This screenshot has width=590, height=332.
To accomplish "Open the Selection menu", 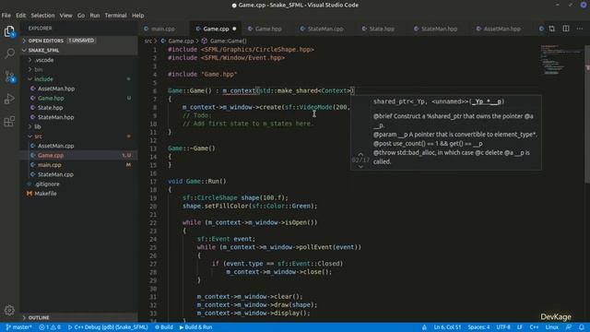I will pyautogui.click(x=42, y=16).
